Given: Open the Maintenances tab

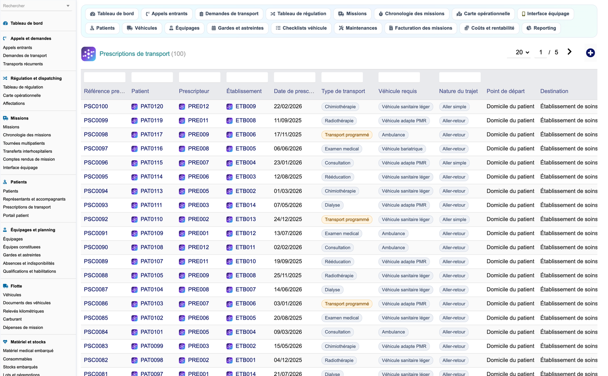Looking at the screenshot, I should [358, 28].
